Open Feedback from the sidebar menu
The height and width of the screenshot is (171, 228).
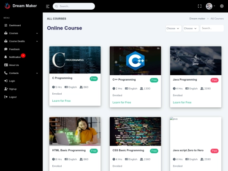[14, 49]
